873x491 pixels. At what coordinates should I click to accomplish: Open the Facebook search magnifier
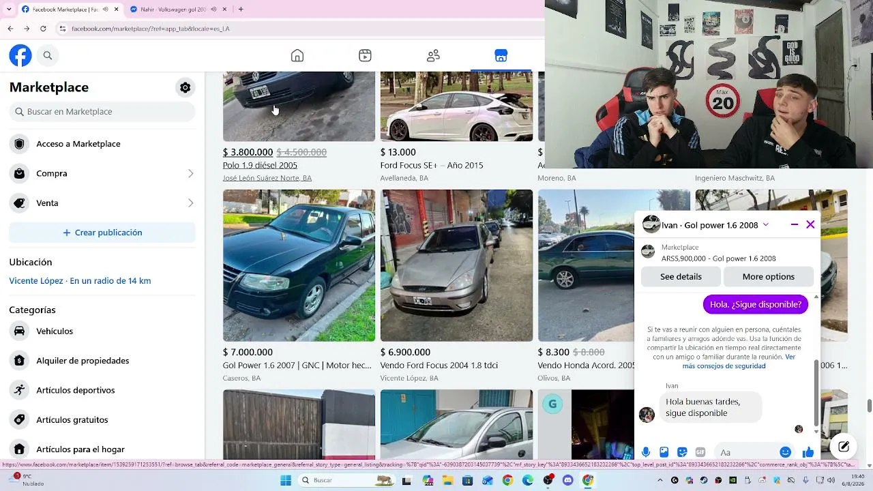[x=48, y=56]
